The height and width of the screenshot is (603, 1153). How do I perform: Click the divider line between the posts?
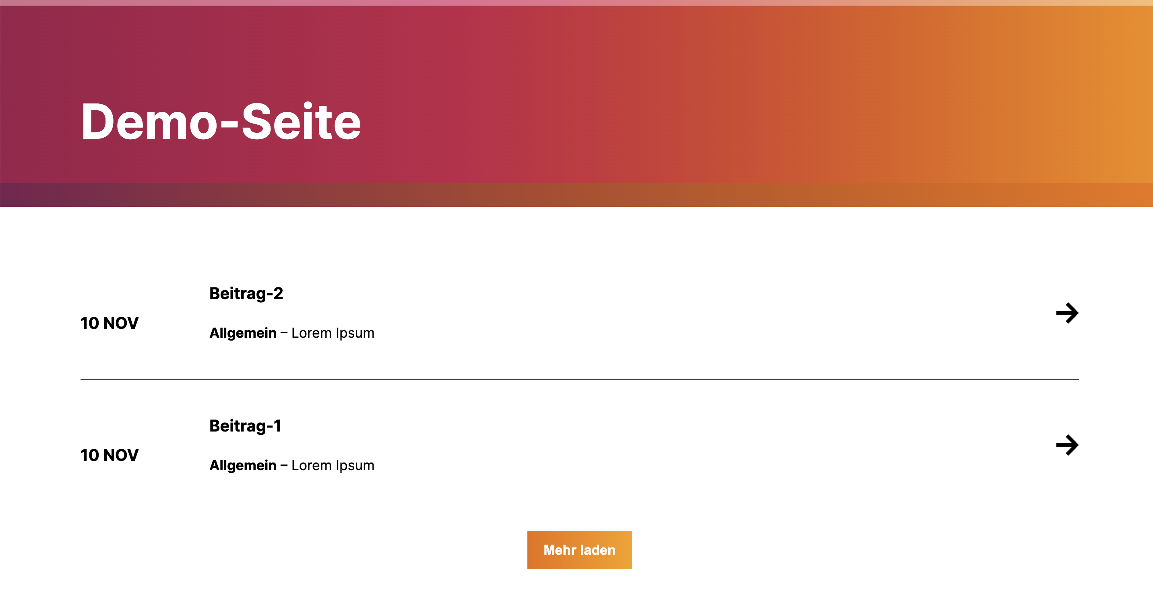tap(579, 379)
